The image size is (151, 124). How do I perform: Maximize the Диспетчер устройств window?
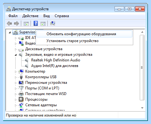coord(129,9)
